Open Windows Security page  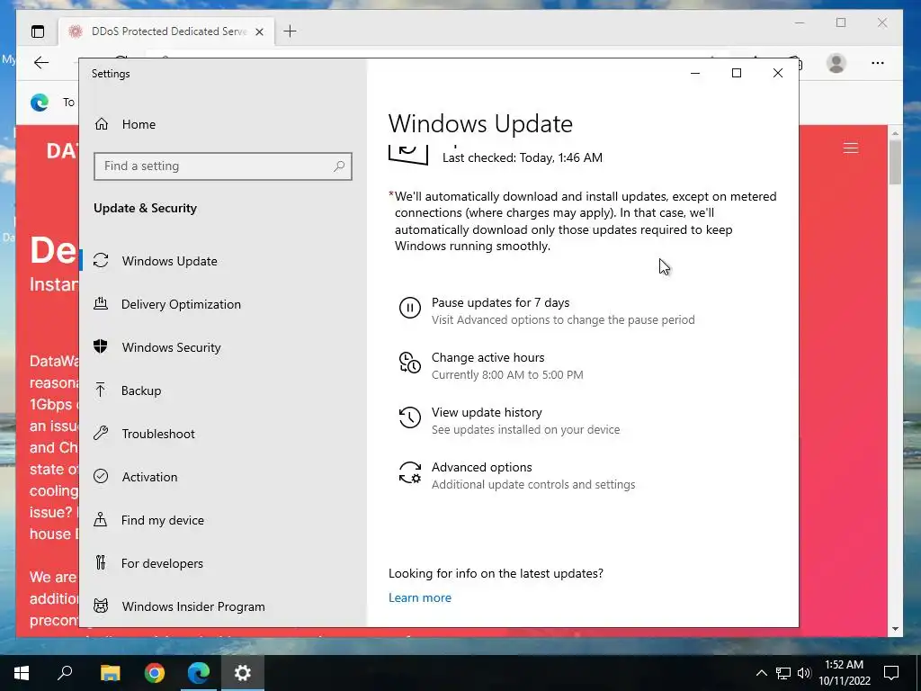(x=223, y=347)
